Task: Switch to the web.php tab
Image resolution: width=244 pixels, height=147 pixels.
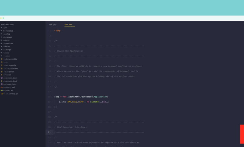Action: click(x=53, y=25)
